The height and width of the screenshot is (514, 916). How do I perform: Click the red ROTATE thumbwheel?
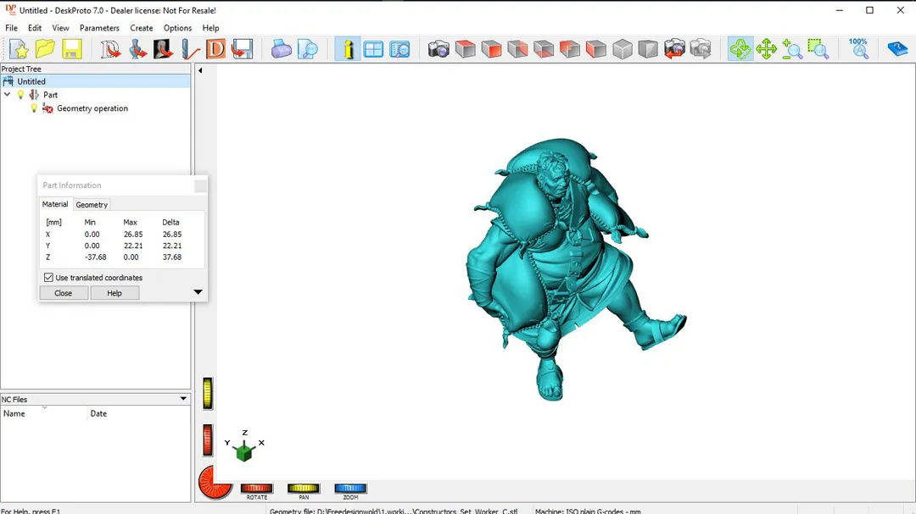pos(256,489)
